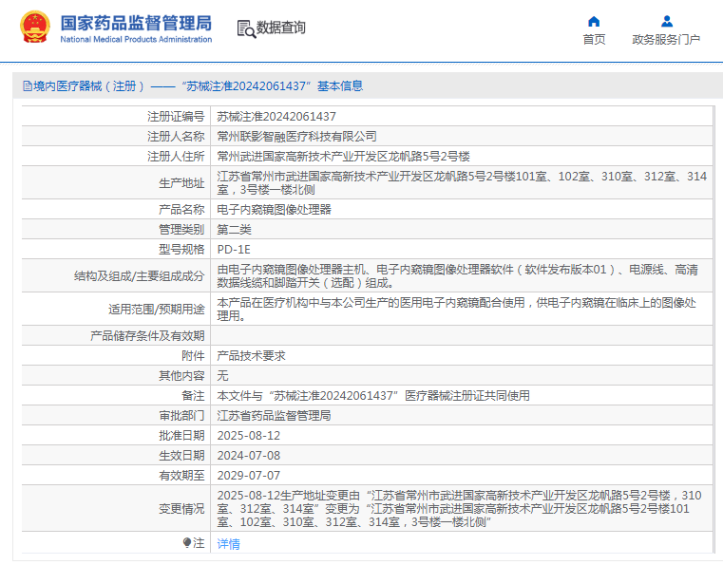
Task: Open the 详情 link in the 注 row
Action: [x=228, y=544]
